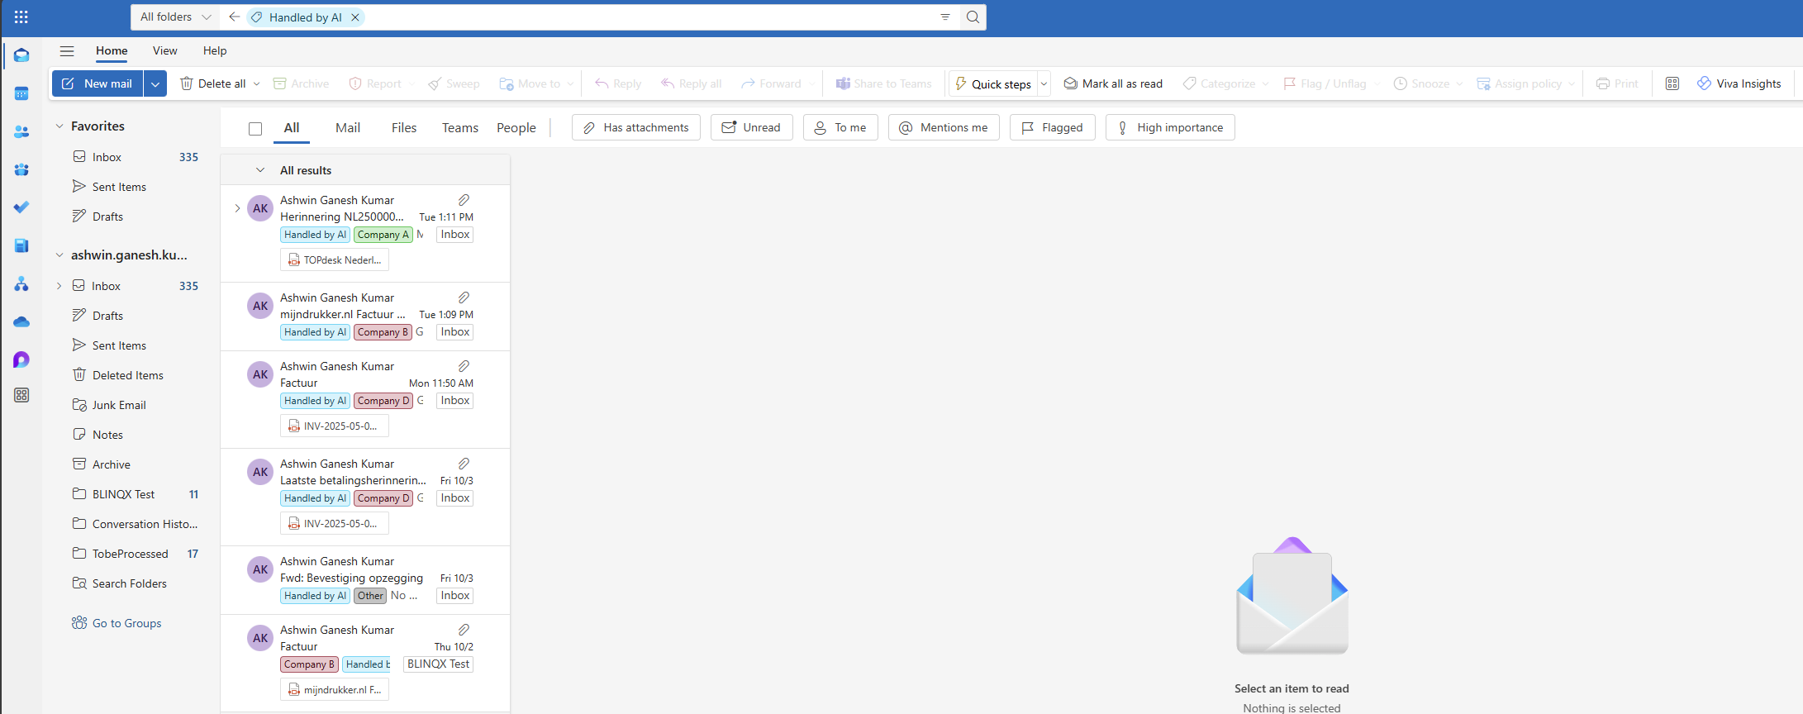Open the Archive folder
This screenshot has width=1803, height=714.
129,464
